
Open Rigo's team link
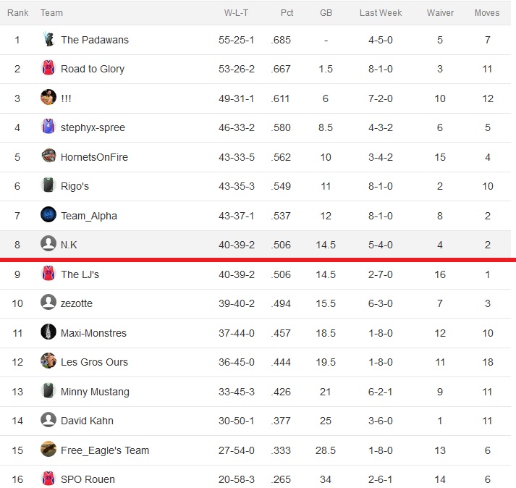(75, 186)
